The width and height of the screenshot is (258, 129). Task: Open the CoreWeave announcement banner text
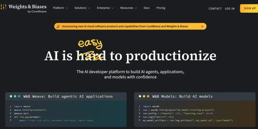click(x=125, y=26)
